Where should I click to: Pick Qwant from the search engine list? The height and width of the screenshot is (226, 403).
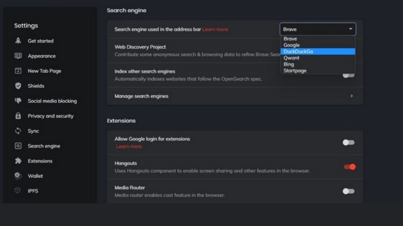pos(318,58)
